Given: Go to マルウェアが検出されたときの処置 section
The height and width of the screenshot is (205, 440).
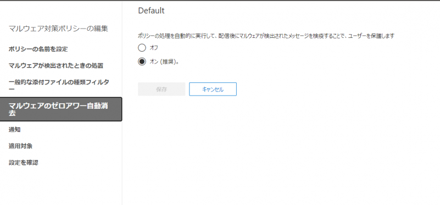Looking at the screenshot, I should [x=56, y=66].
